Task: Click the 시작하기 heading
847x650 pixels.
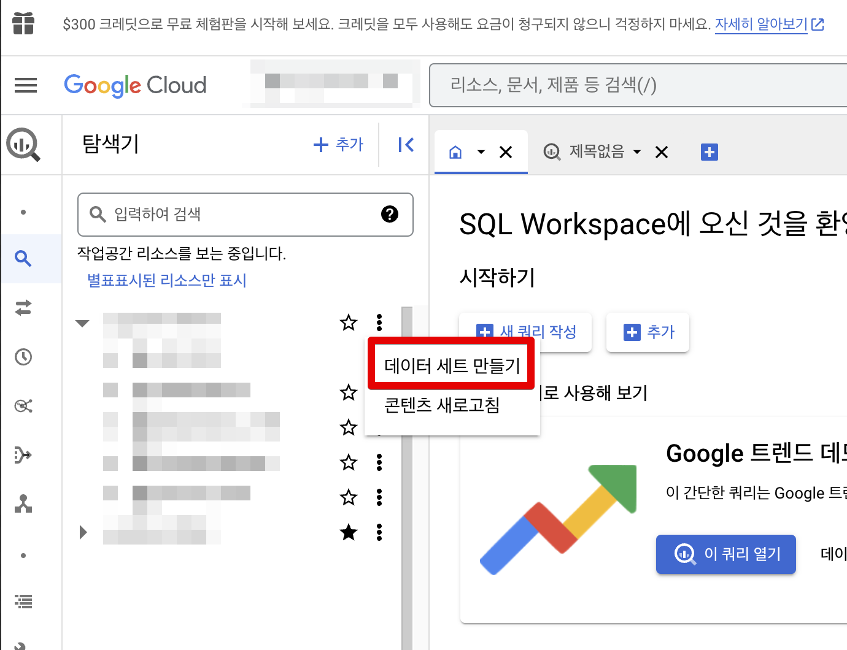Action: coord(498,278)
